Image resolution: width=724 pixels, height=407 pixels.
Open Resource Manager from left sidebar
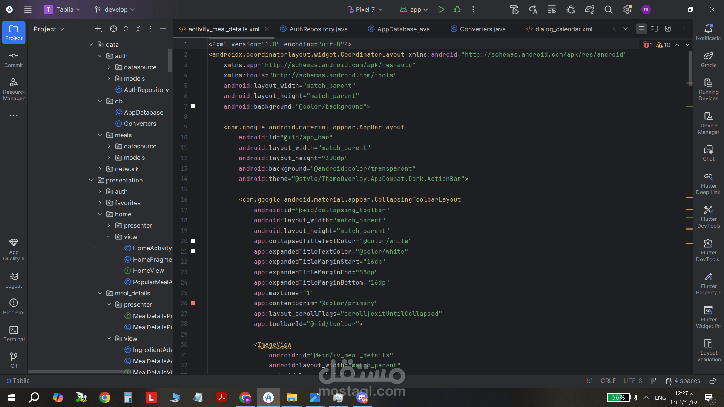14,89
